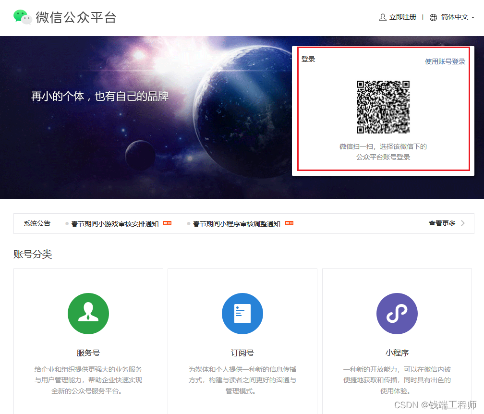Open 查看更多 announcements link
The height and width of the screenshot is (414, 484).
(x=442, y=223)
